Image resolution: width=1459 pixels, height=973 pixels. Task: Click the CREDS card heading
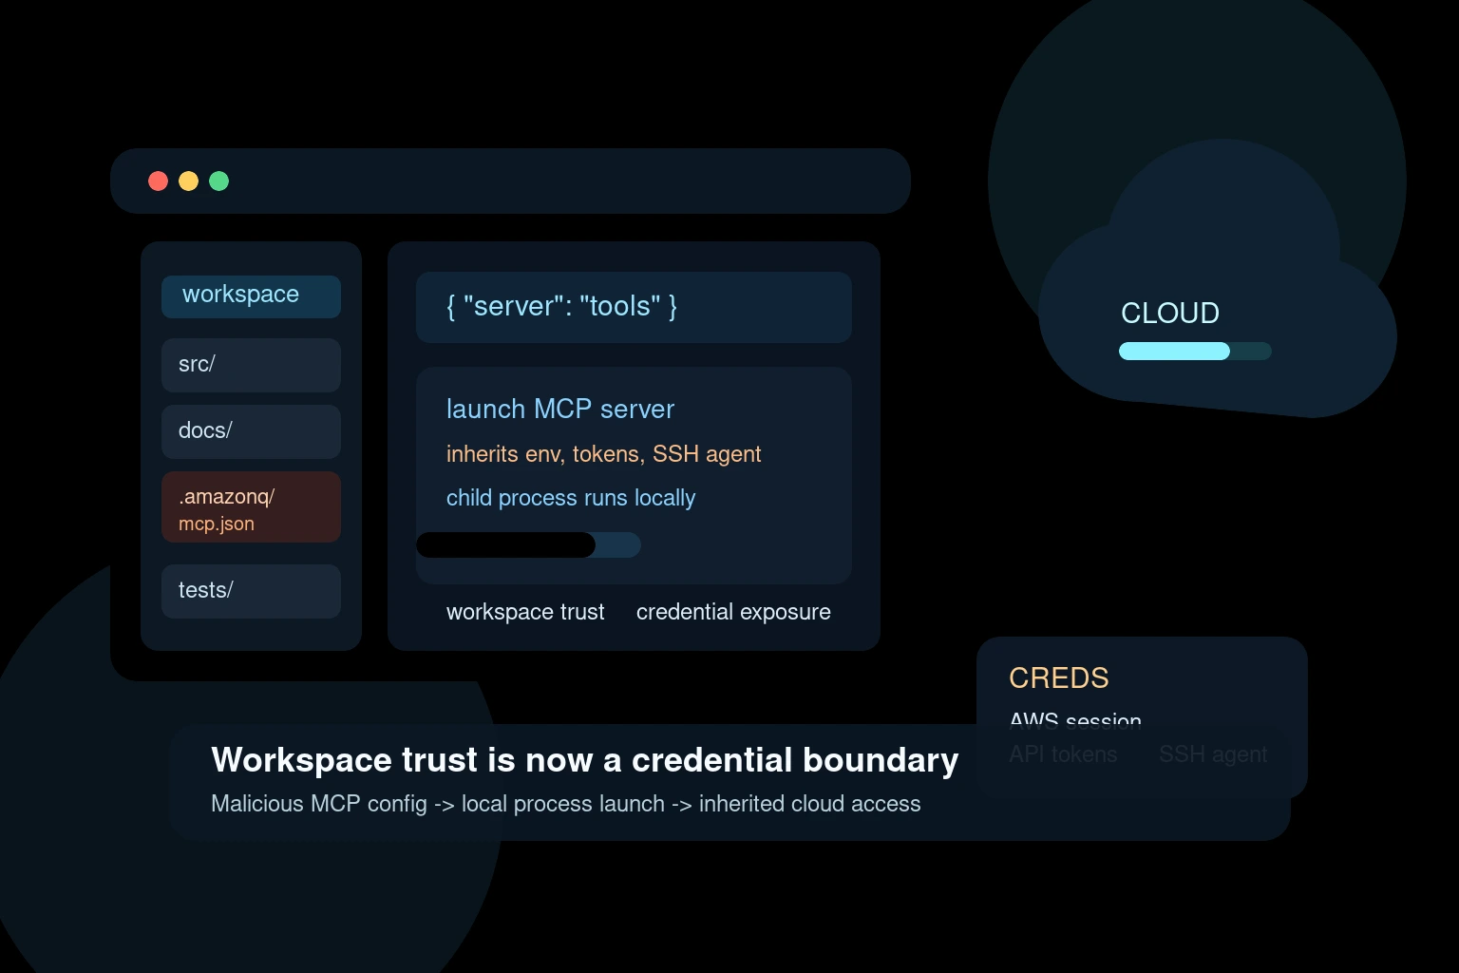1059,677
